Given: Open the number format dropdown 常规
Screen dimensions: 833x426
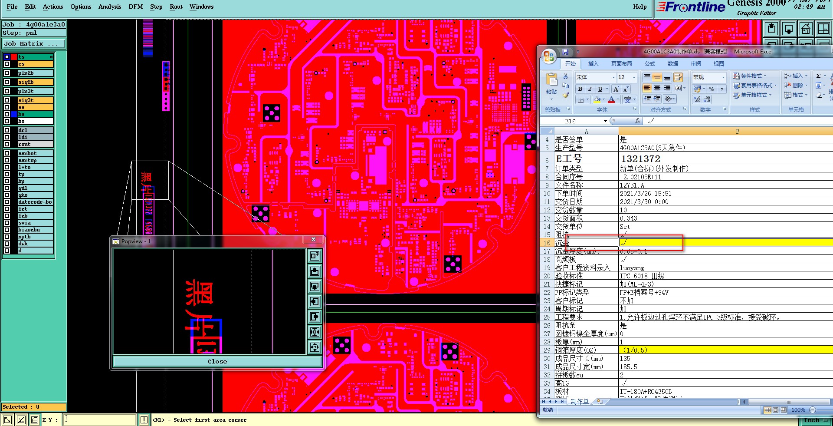Looking at the screenshot, I should pos(723,77).
